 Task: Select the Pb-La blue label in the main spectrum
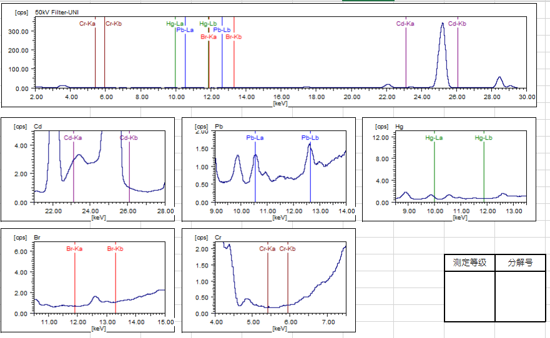click(x=185, y=30)
